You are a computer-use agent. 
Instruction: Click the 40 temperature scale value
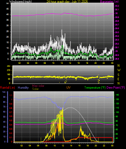[117, 138]
